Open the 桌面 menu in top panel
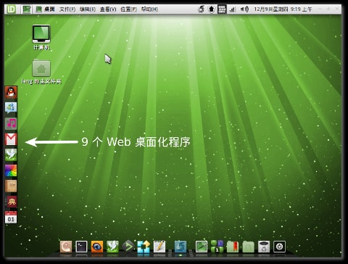This screenshot has width=348, height=264. [46, 9]
